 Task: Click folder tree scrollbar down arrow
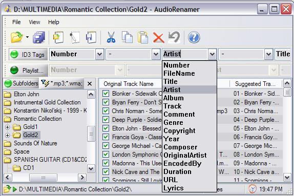[91, 169]
